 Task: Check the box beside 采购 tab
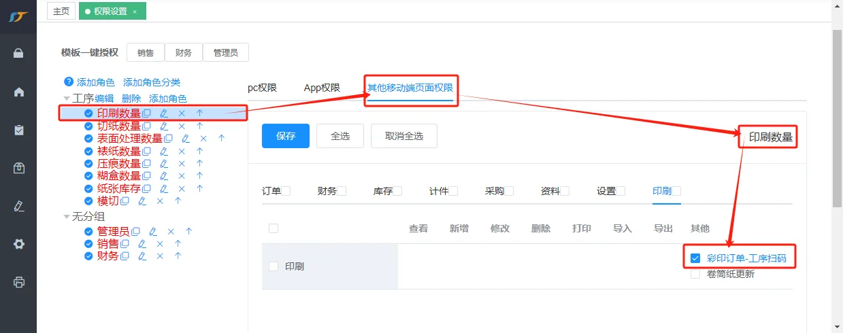point(510,191)
